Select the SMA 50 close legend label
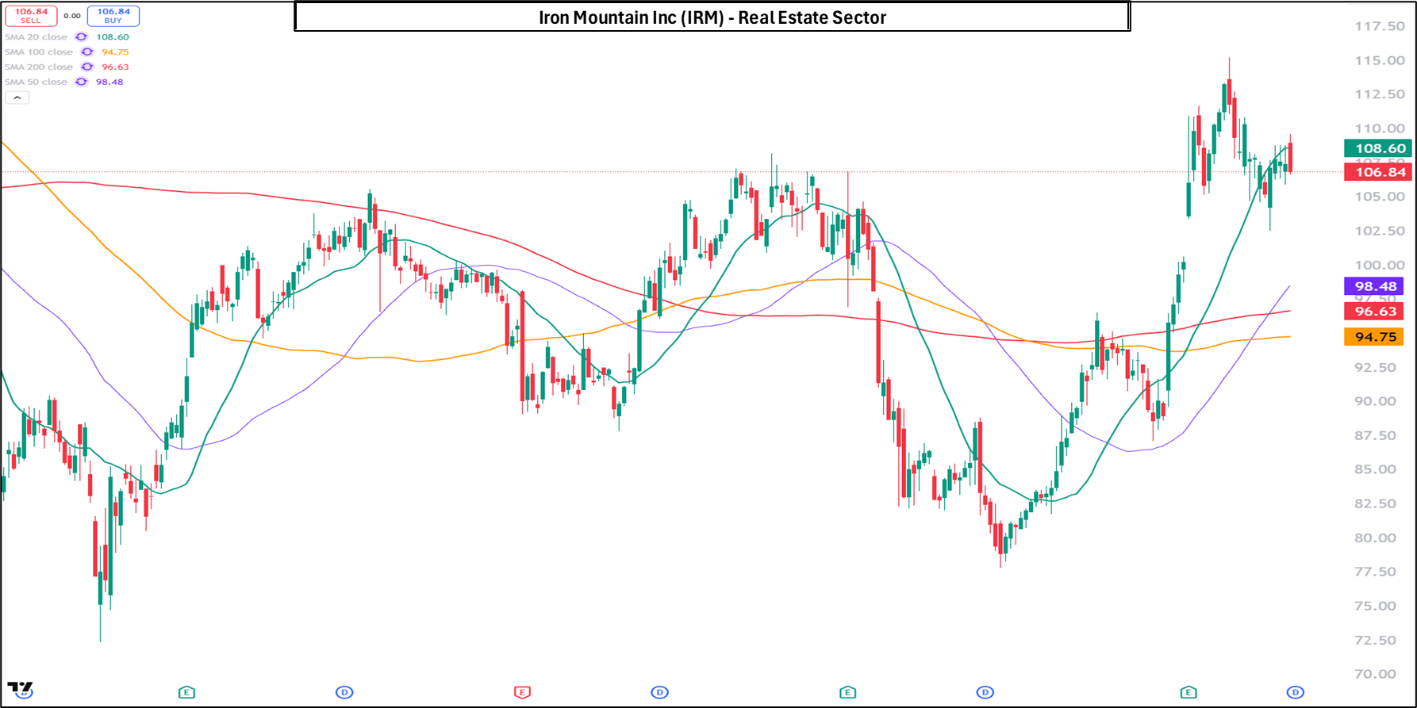The image size is (1417, 708). pos(36,82)
